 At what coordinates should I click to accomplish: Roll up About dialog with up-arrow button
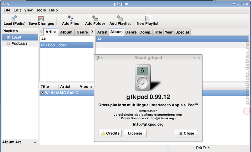tap(194, 58)
